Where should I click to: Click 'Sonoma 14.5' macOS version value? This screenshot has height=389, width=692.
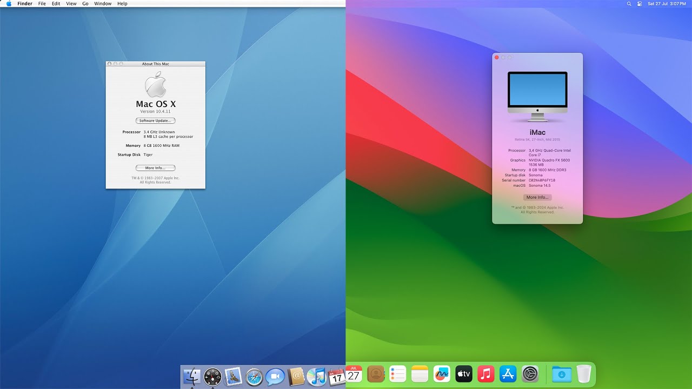pos(540,185)
